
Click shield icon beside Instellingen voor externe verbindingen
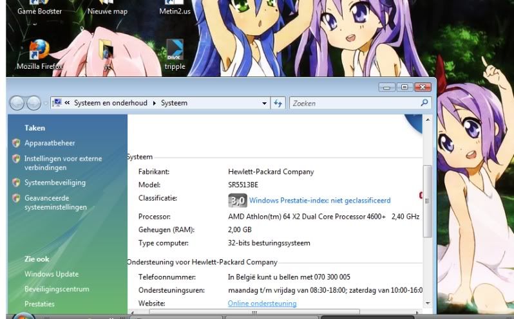coord(16,159)
